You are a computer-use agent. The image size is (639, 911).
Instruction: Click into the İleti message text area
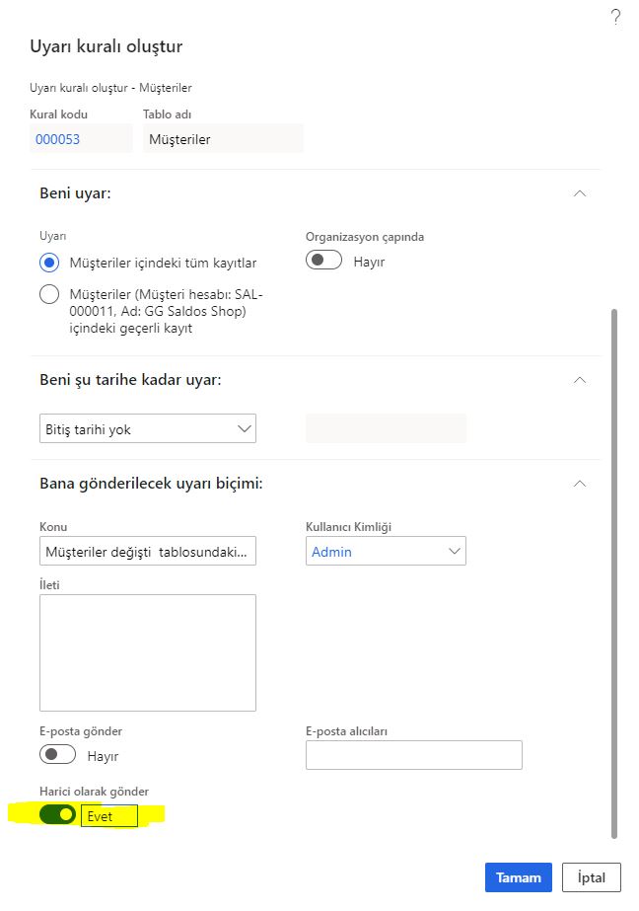pos(147,652)
